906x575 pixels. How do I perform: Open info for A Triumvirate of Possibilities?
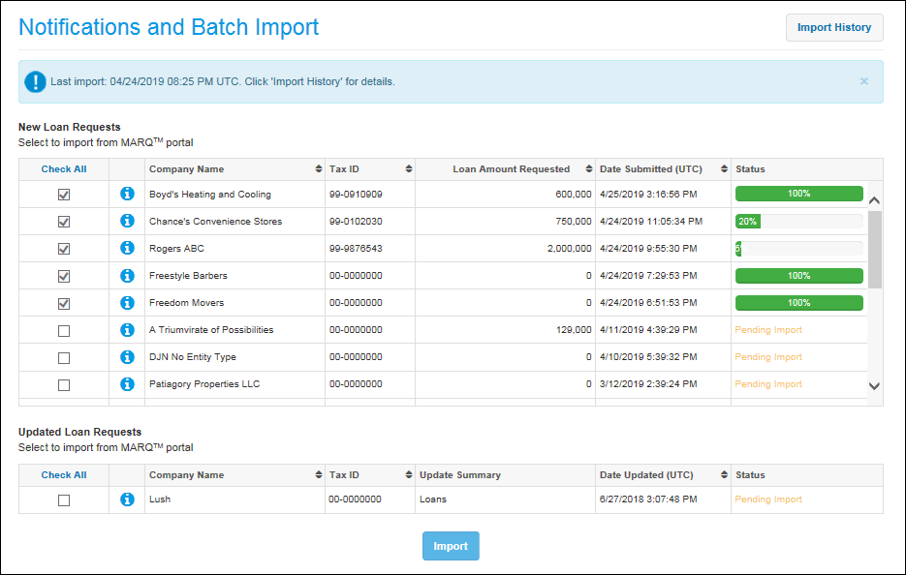pos(127,330)
